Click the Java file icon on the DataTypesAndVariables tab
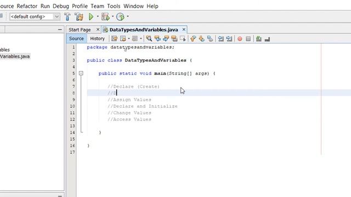This screenshot has width=351, height=197. tap(105, 30)
